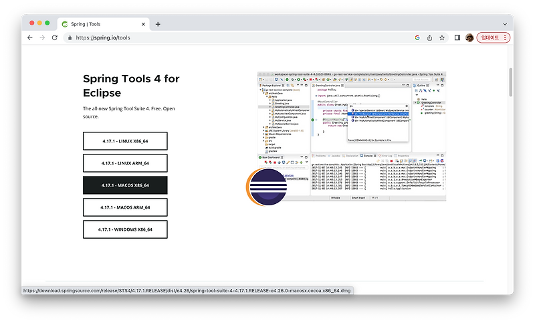Click the browser back arrow
This screenshot has height=323, width=535.
coord(30,38)
